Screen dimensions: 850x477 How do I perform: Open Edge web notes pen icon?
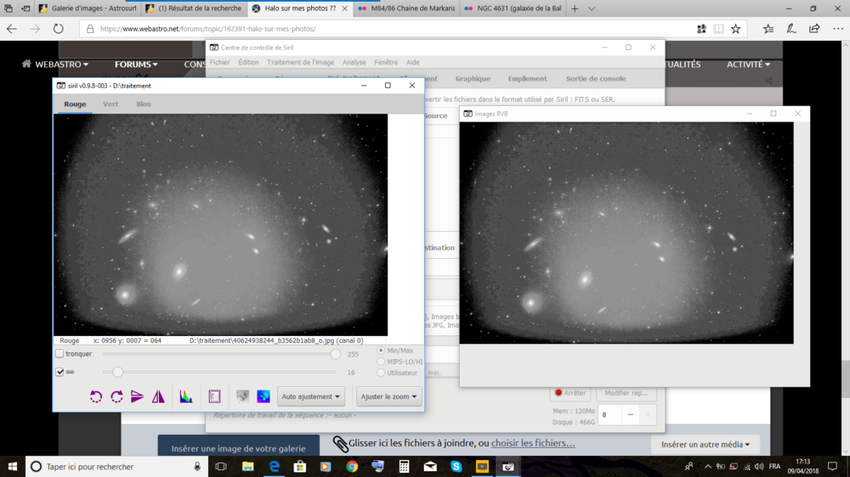[x=791, y=29]
